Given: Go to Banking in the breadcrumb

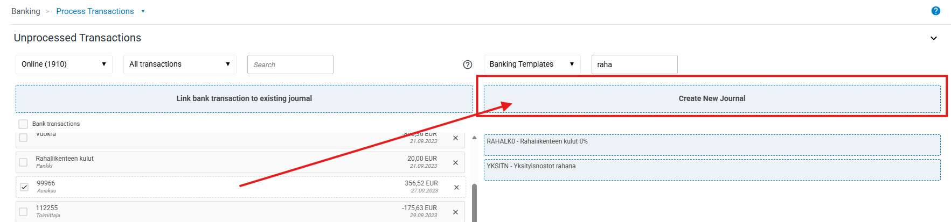Looking at the screenshot, I should [x=26, y=11].
